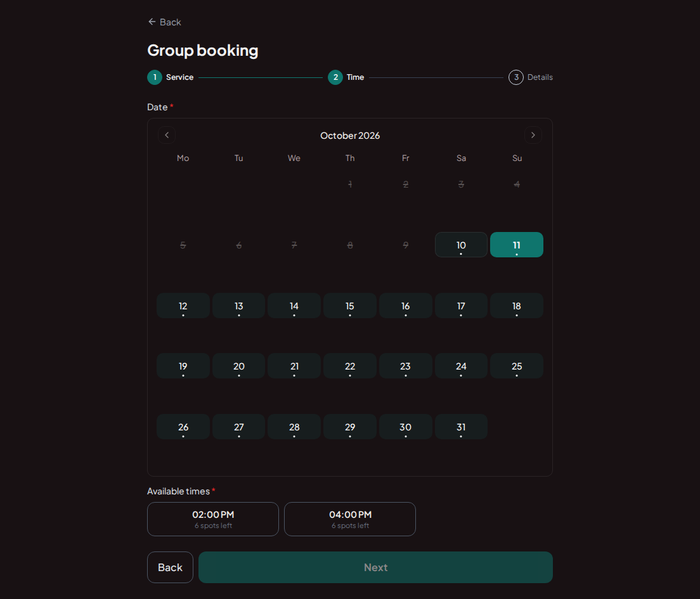The height and width of the screenshot is (599, 700).
Task: Click the Next button
Action: [375, 567]
